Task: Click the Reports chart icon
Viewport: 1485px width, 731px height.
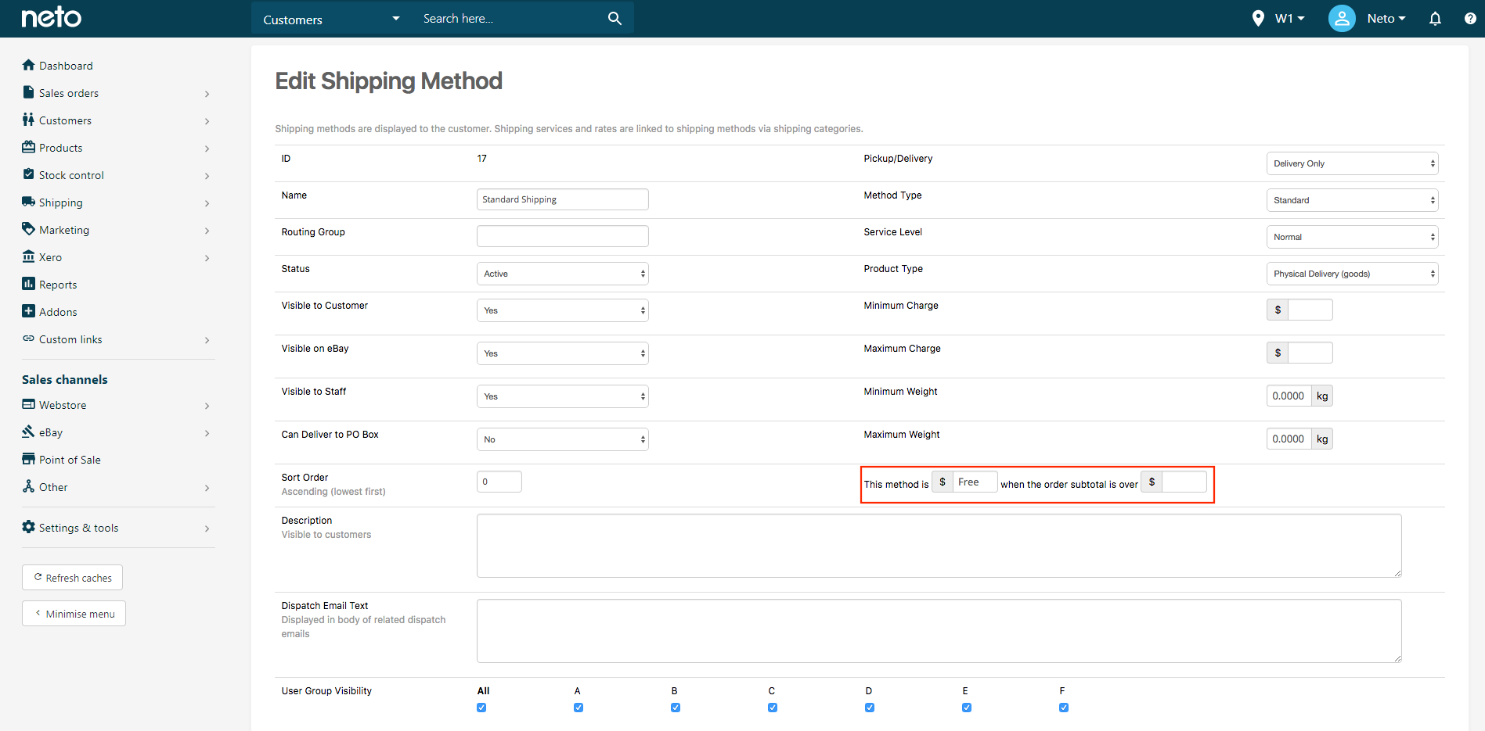Action: coord(29,284)
